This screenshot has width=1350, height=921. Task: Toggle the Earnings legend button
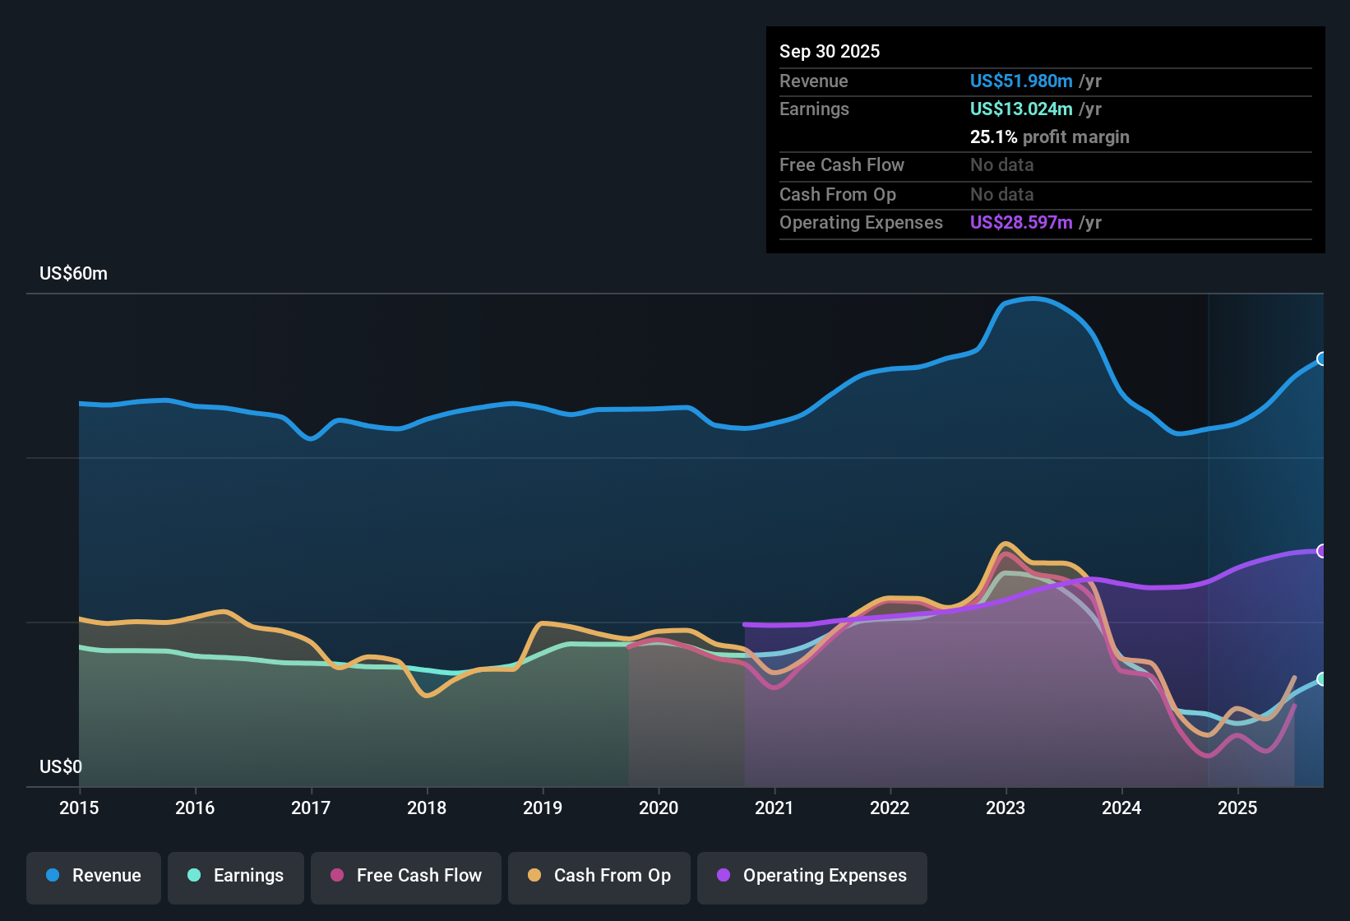pyautogui.click(x=236, y=876)
